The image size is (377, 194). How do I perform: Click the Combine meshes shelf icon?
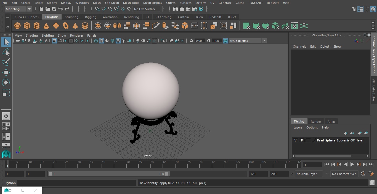pos(98,26)
